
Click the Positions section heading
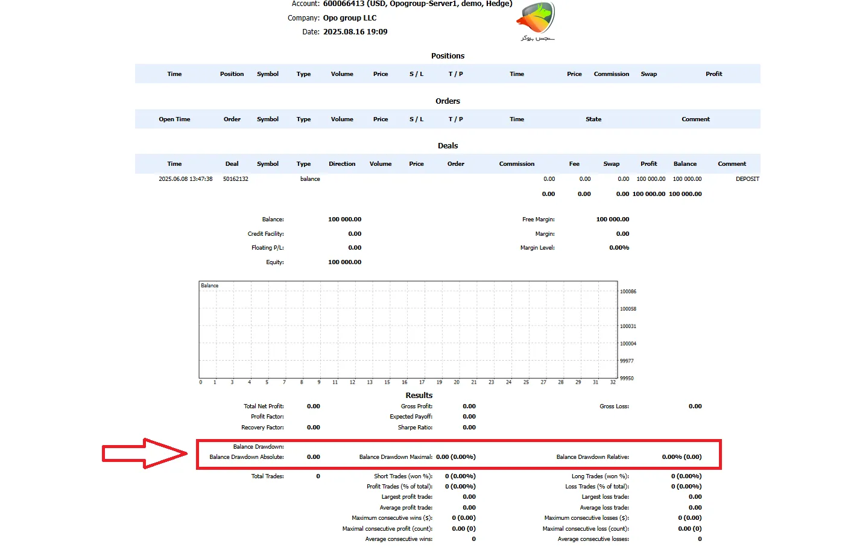coord(448,56)
